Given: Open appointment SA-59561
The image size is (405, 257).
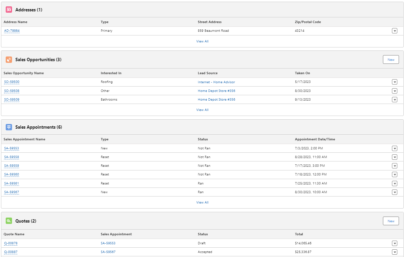Looking at the screenshot, I should (11, 183).
